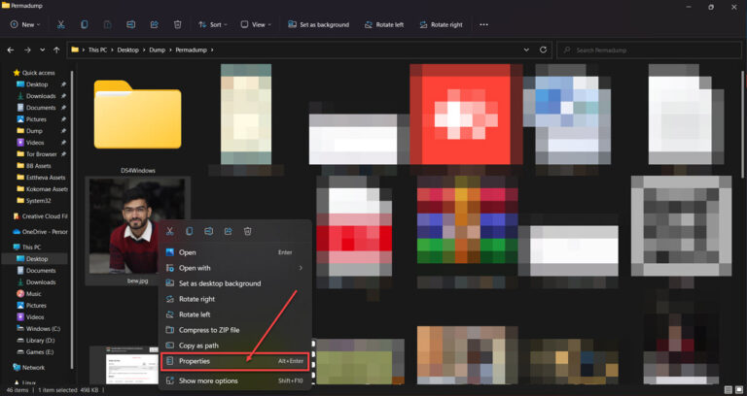Image resolution: width=747 pixels, height=396 pixels.
Task: Click the Refresh icon by the address bar
Action: 543,49
